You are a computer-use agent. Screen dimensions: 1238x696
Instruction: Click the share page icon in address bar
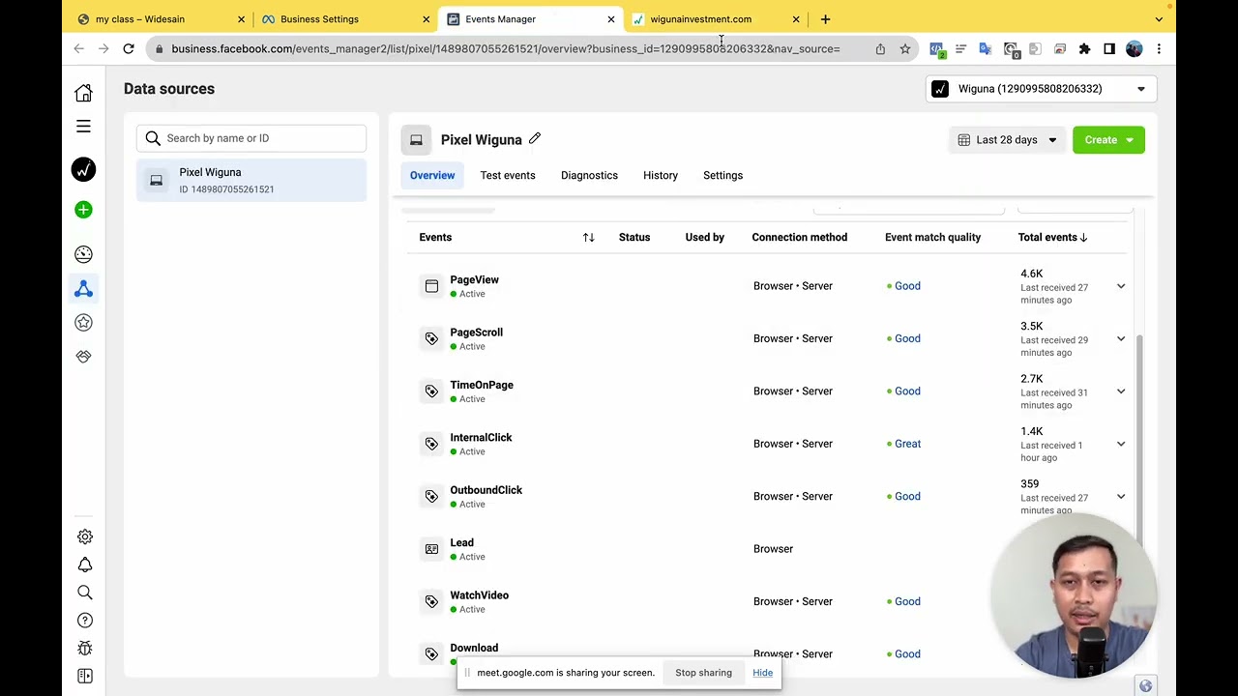880,49
